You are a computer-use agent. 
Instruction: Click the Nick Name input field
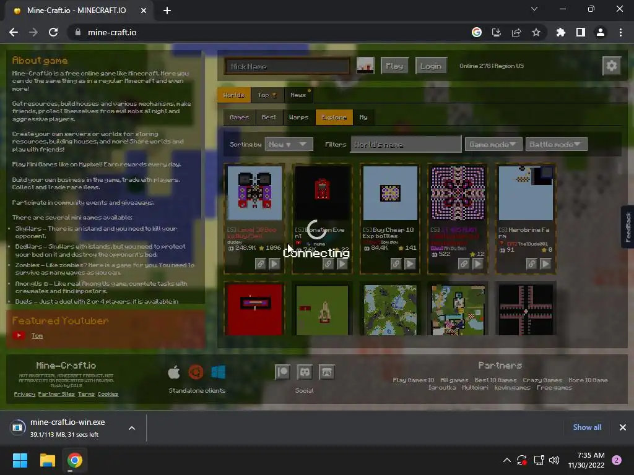(x=287, y=66)
